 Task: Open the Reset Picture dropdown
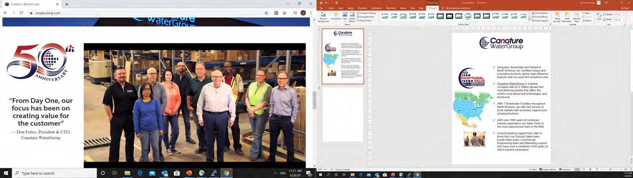pos(365,21)
